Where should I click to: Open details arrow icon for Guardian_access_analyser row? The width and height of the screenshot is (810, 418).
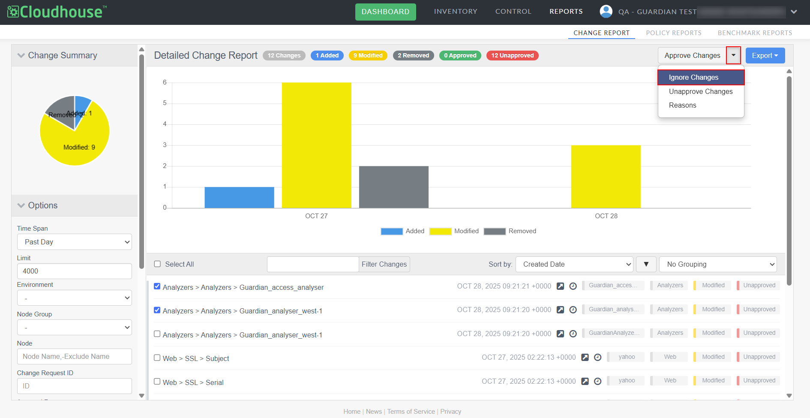[560, 286]
